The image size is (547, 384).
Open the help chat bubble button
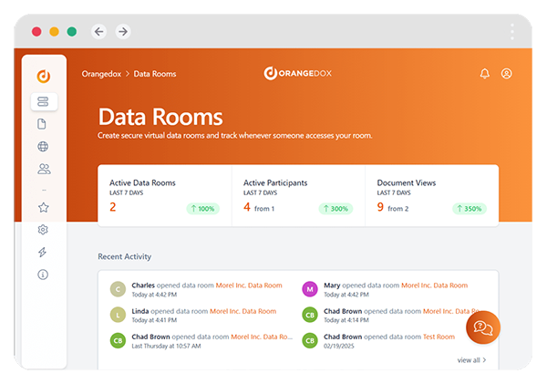pyautogui.click(x=483, y=327)
